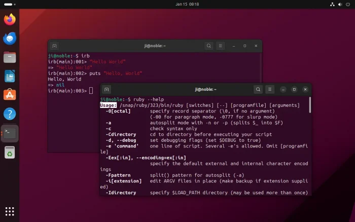Image resolution: width=355 pixels, height=222 pixels.
Task: Maximize the ruby --help terminal window
Action: (294, 90)
